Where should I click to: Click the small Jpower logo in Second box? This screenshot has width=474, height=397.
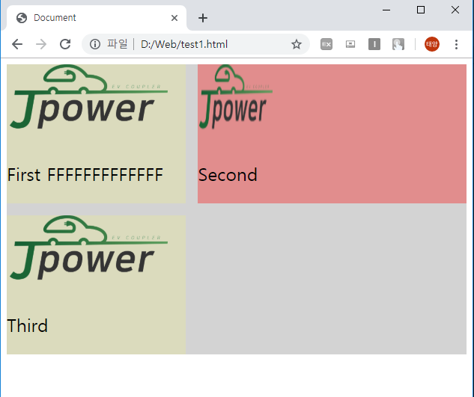point(236,96)
